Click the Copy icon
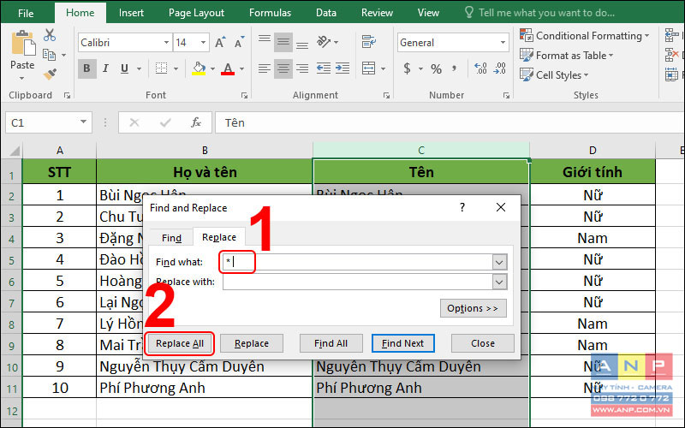The image size is (685, 428). 50,55
